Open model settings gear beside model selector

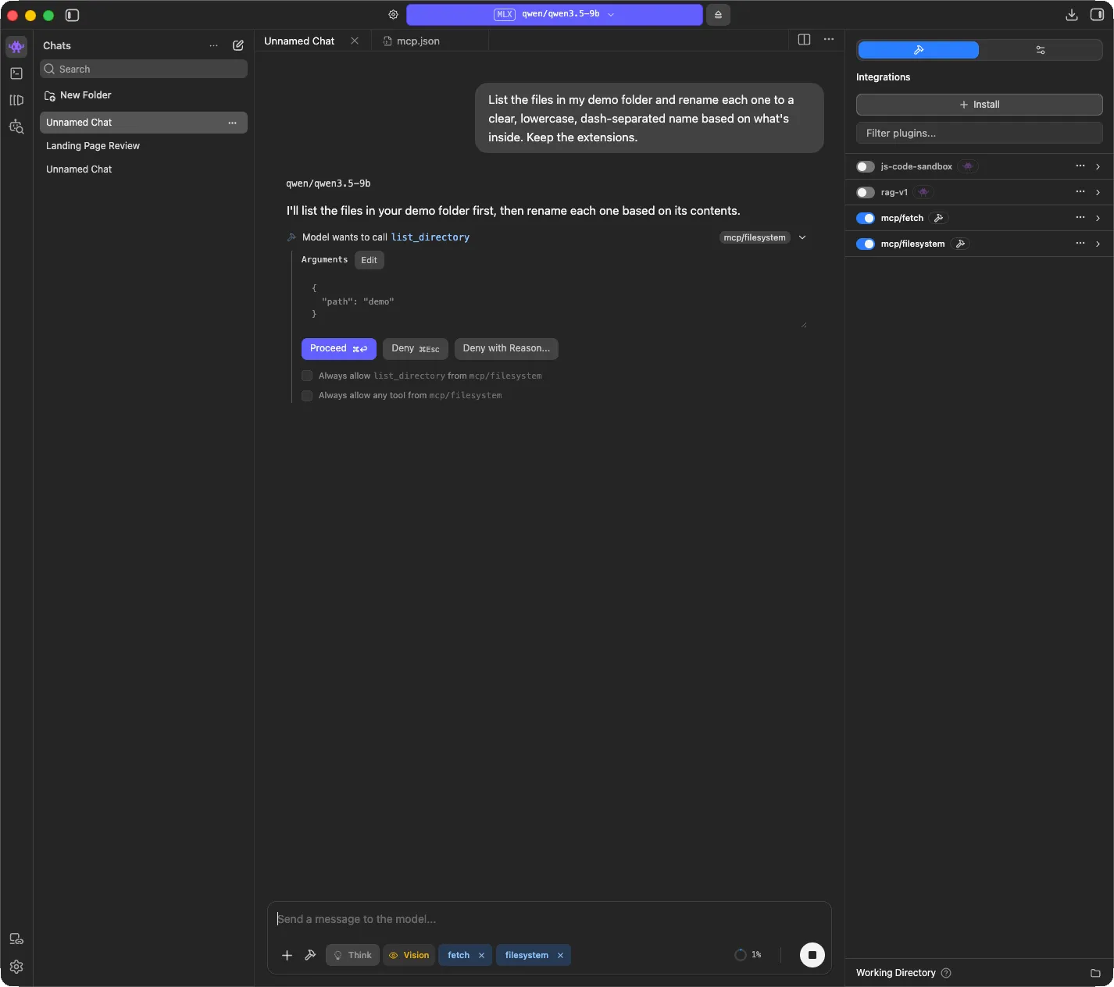click(393, 15)
